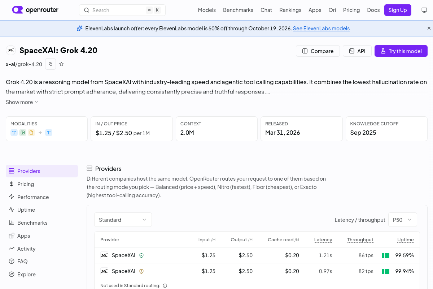Screen dimensions: 433x289
Task: Open the OpenRouter logo home link
Action: (35, 10)
